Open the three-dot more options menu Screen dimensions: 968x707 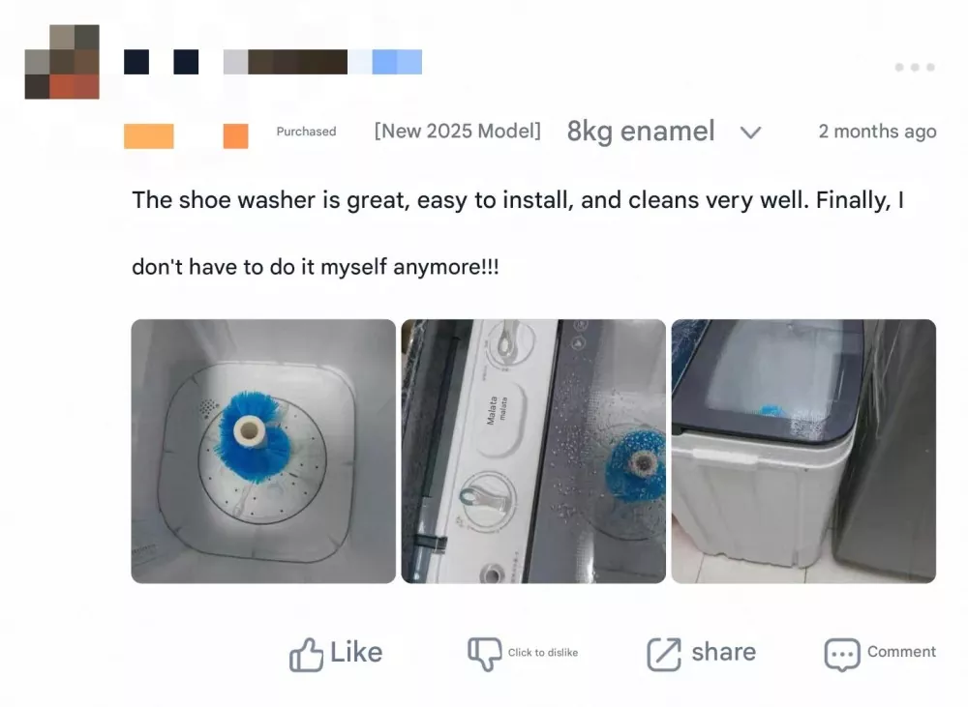coord(915,67)
